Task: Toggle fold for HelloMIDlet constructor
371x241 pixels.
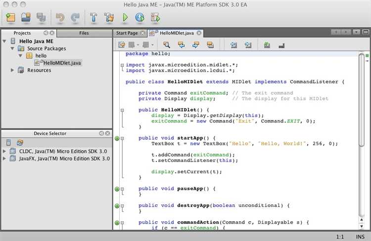Action: [x=122, y=110]
